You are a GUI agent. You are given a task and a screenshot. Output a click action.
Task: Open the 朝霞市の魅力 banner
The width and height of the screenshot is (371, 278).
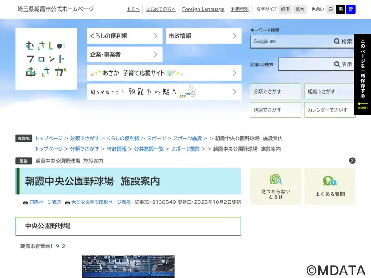(x=164, y=92)
